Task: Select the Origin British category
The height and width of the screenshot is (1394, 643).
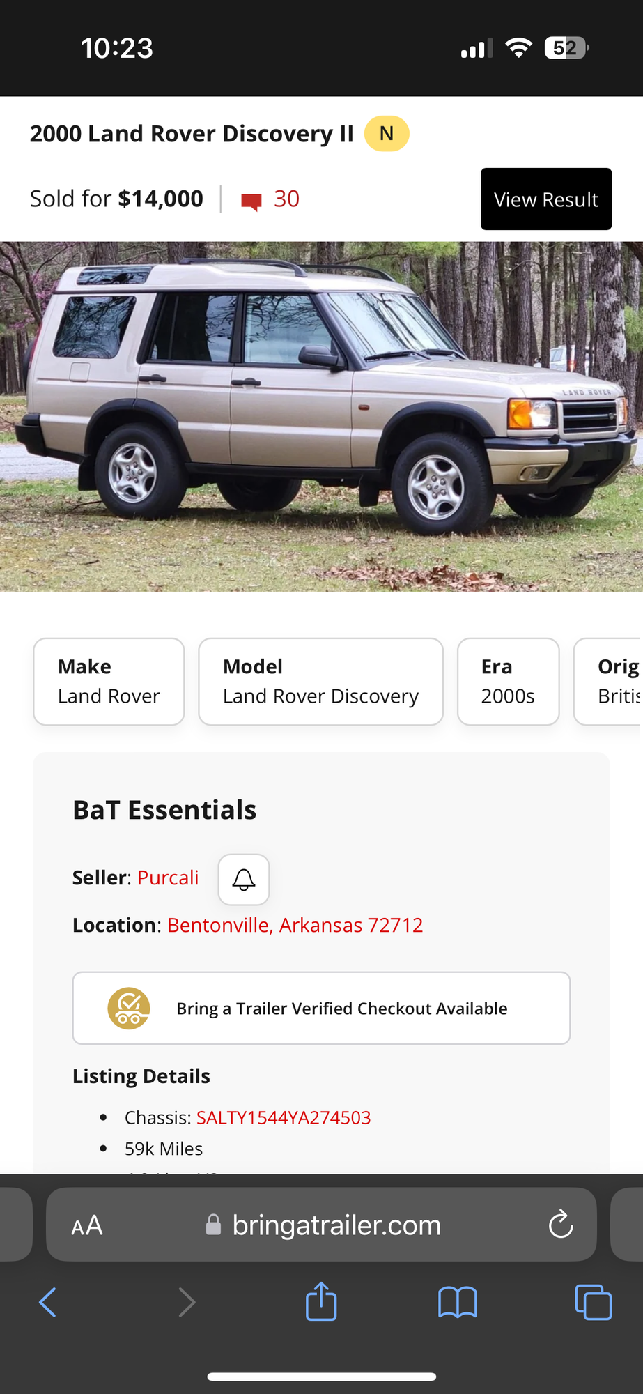Action: pos(608,682)
